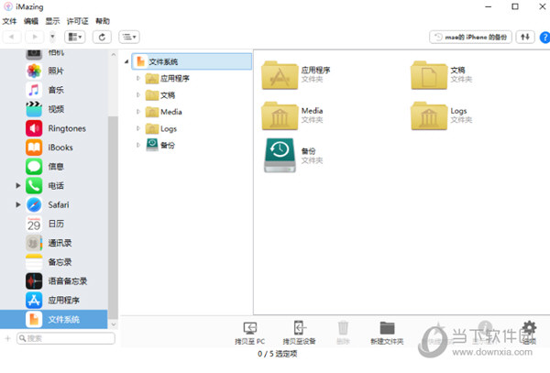Click the Delete (删除) trash button
The image size is (550, 373).
[x=343, y=334]
